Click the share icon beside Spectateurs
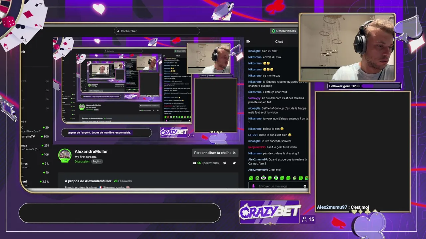The height and width of the screenshot is (239, 426). [224, 163]
